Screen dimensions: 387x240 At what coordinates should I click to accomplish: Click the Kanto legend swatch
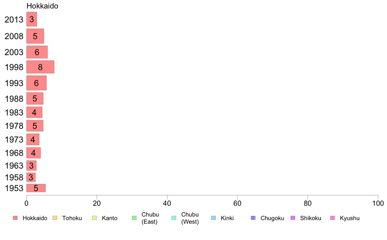click(94, 218)
